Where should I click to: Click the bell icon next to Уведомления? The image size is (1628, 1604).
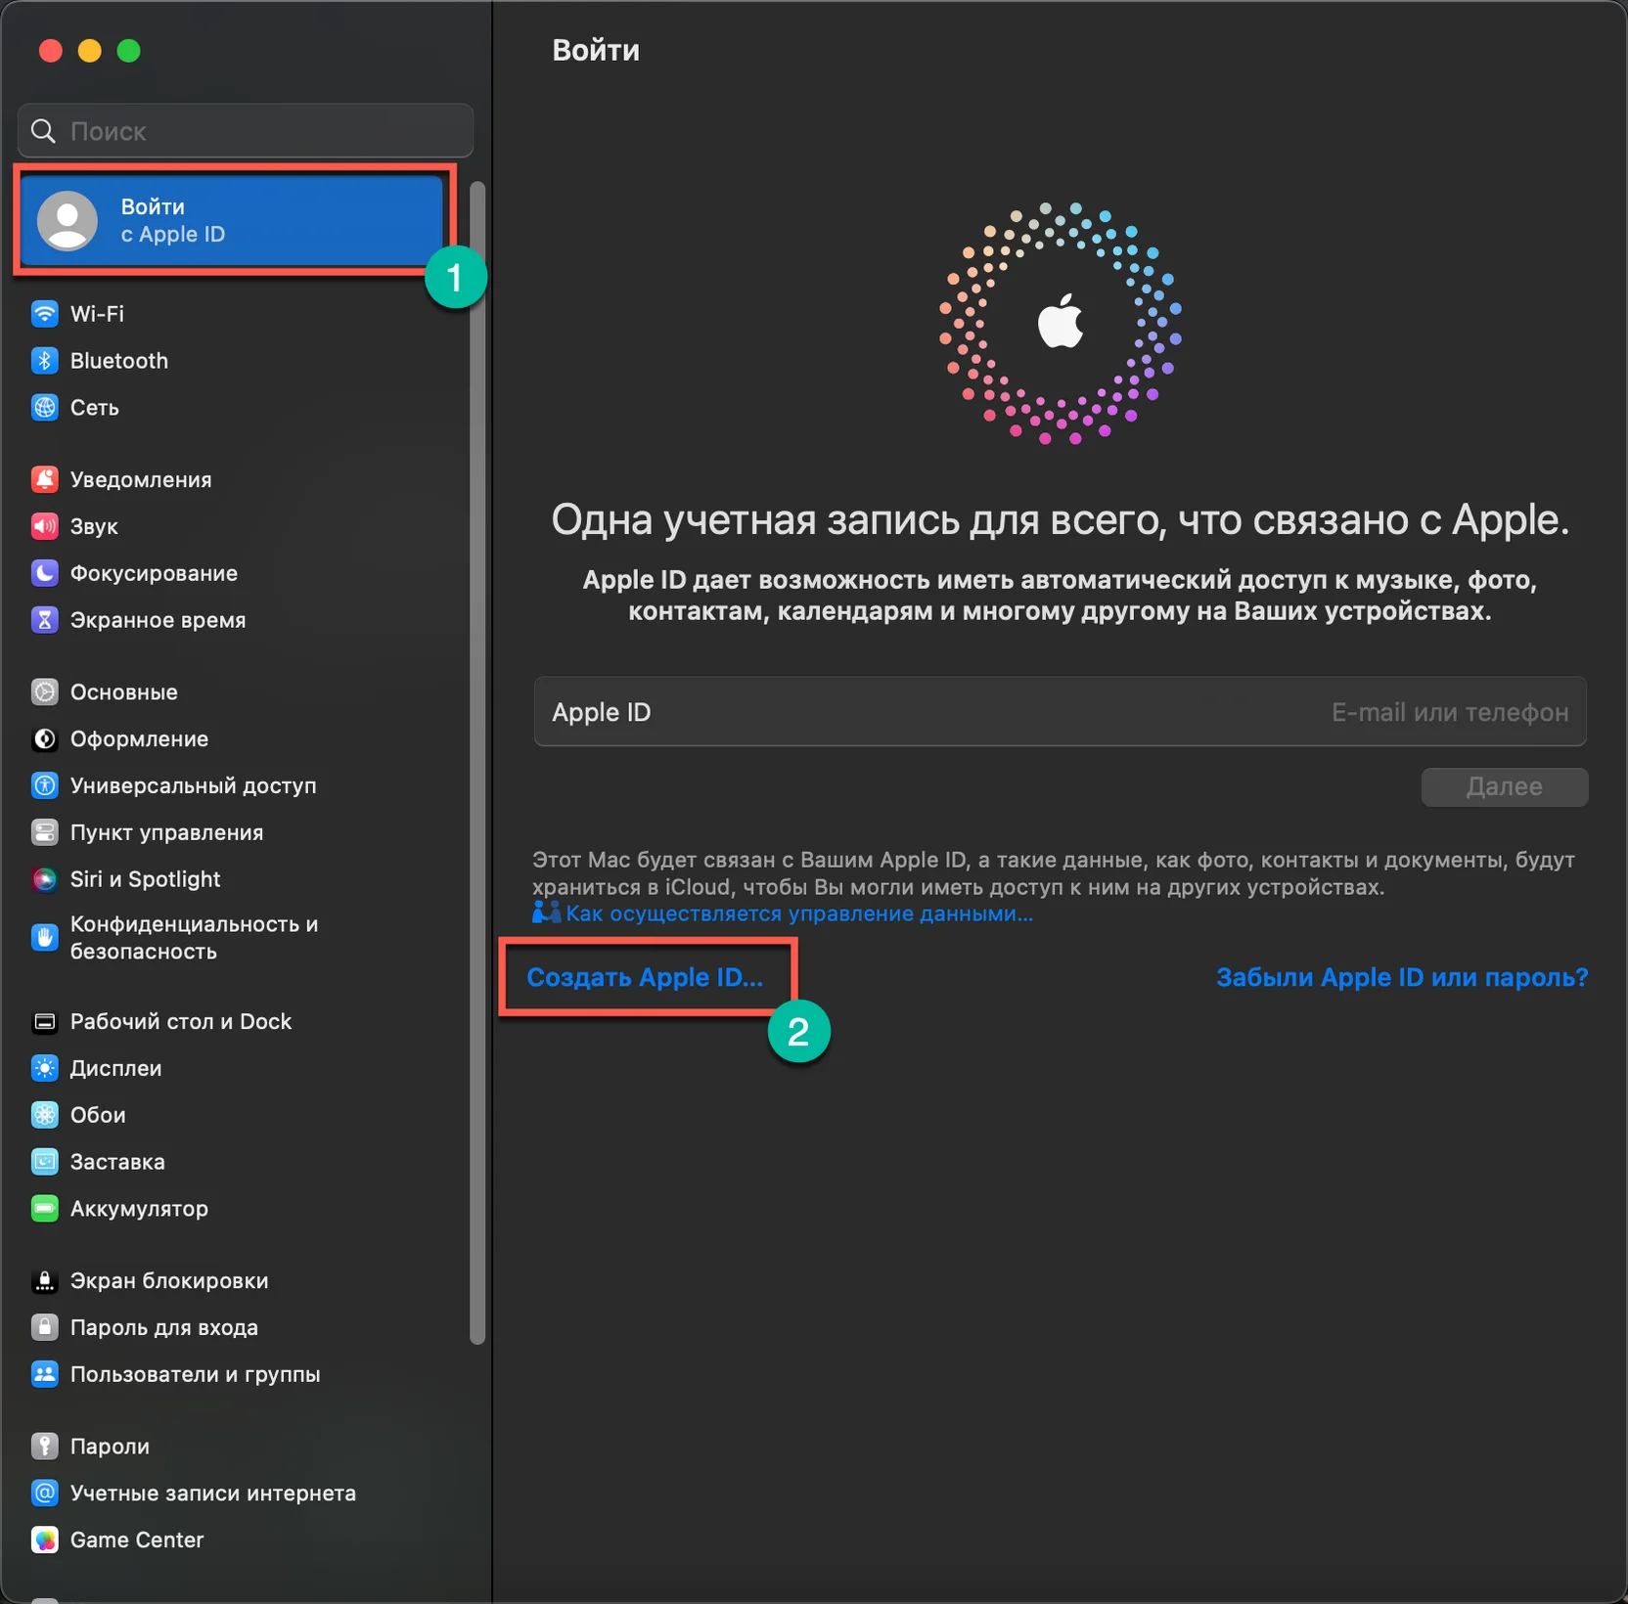tap(45, 480)
